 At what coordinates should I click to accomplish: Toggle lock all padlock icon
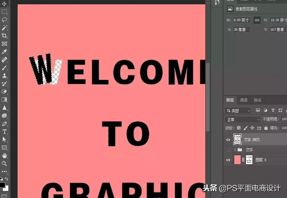[266, 128]
